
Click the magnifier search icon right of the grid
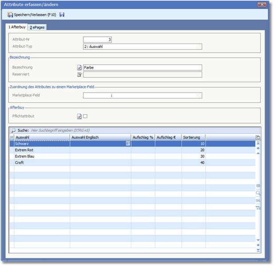258,193
